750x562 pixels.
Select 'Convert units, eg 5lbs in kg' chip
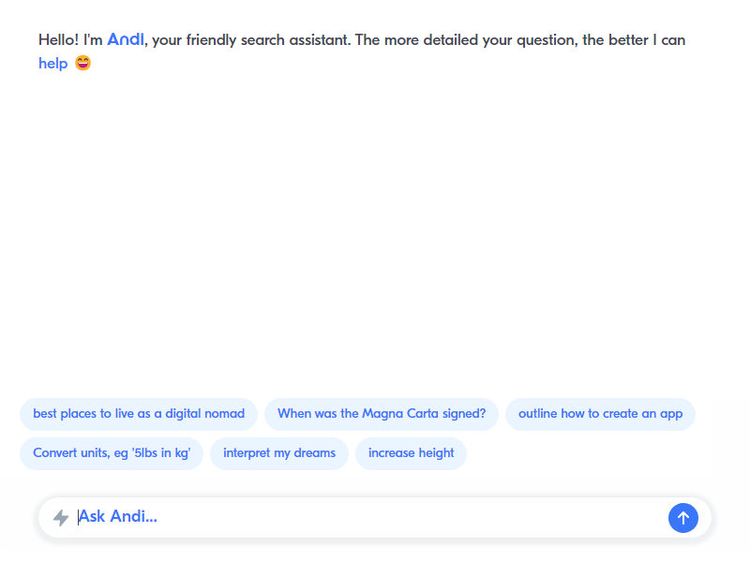112,453
